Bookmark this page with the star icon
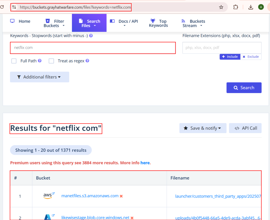270x220 pixels. point(221,7)
